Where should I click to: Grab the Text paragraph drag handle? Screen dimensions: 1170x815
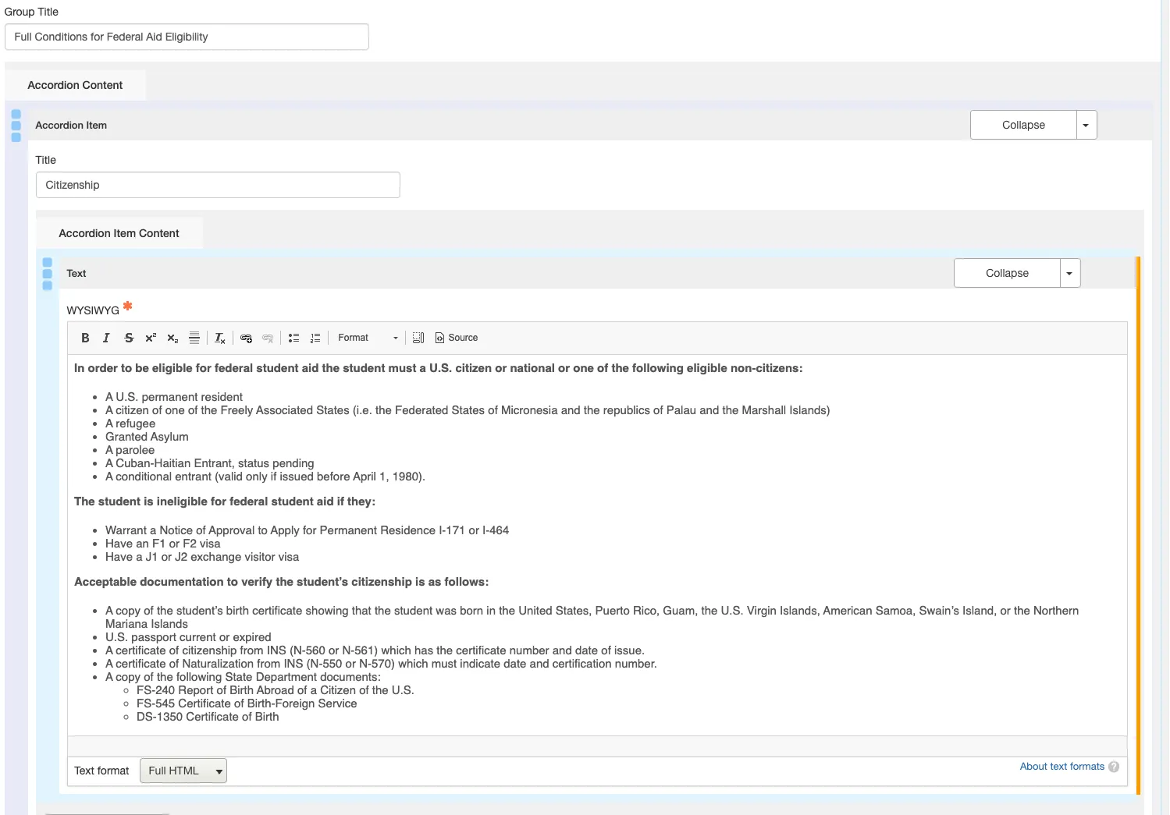coord(47,274)
